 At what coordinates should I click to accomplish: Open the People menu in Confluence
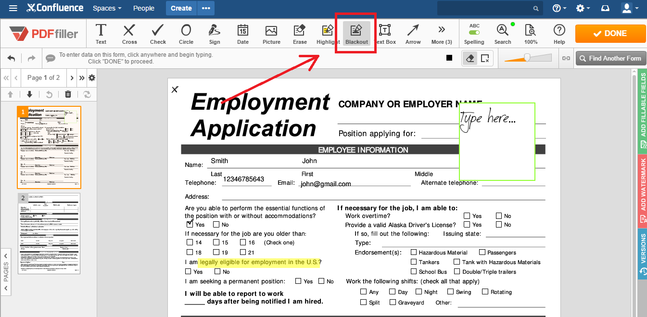pos(143,8)
